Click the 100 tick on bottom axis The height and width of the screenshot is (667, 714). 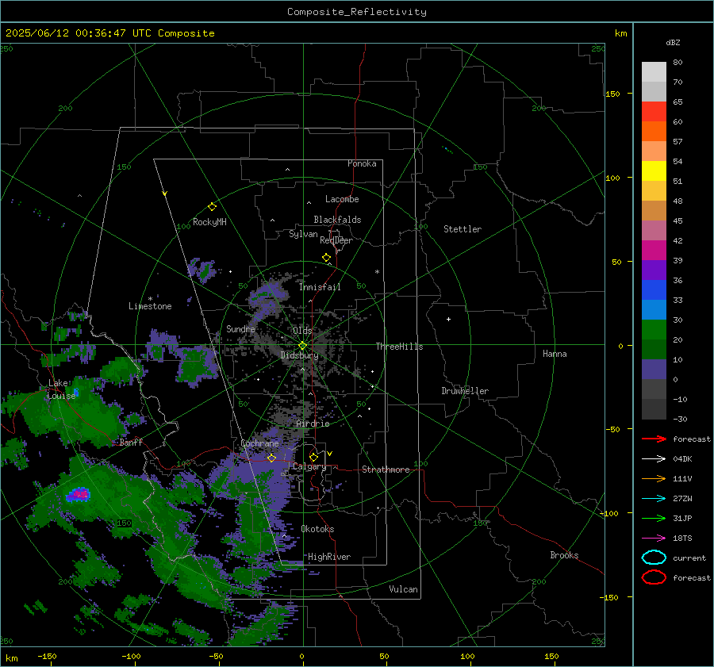pyautogui.click(x=467, y=657)
